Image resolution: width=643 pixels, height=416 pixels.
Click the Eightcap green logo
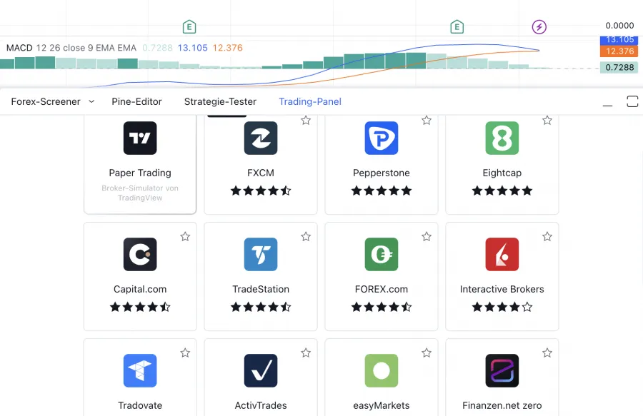point(502,138)
